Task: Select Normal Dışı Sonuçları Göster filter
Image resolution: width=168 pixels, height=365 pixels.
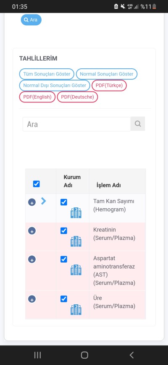Action: [x=55, y=86]
